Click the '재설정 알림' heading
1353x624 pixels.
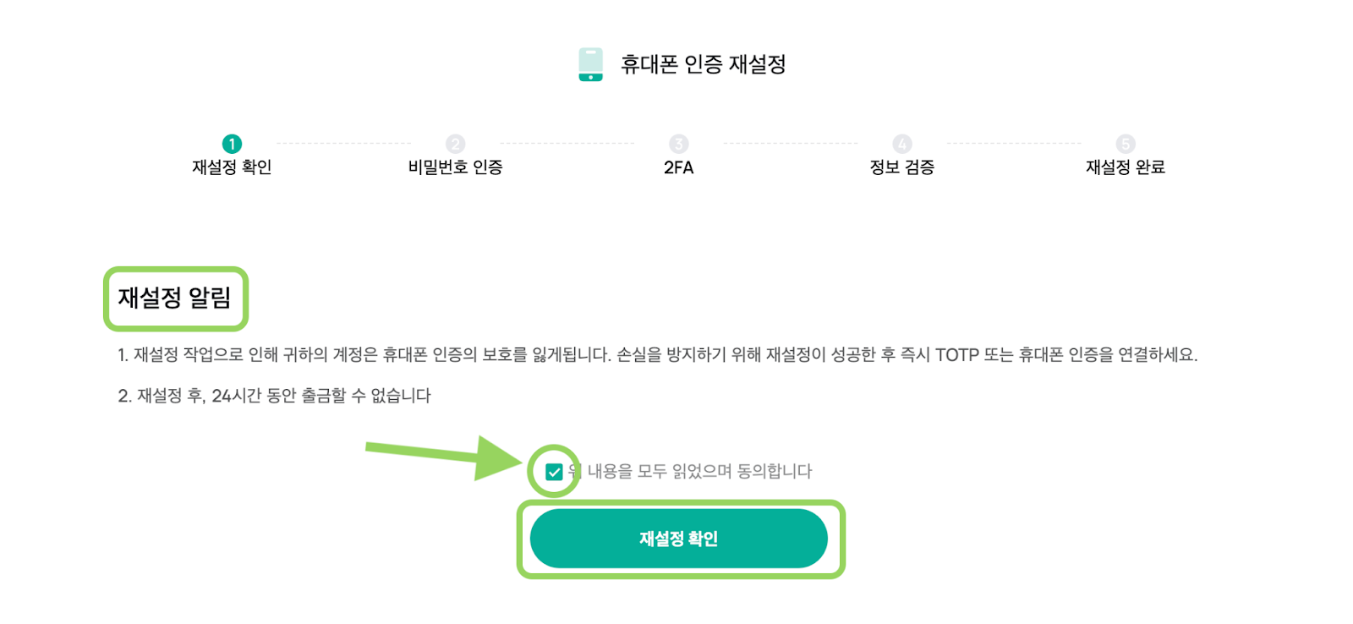point(174,298)
